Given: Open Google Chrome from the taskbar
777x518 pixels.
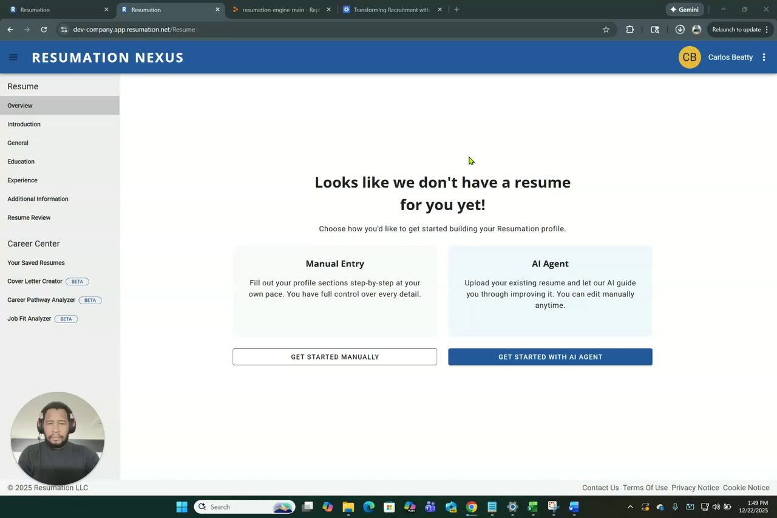Looking at the screenshot, I should tap(472, 506).
